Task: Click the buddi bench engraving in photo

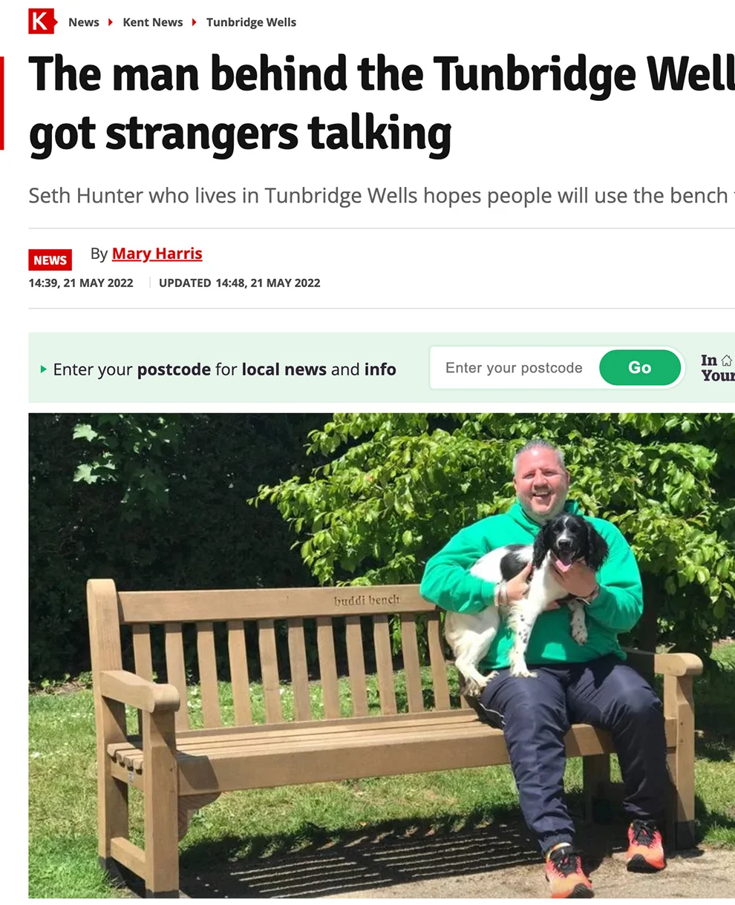Action: coord(367,599)
